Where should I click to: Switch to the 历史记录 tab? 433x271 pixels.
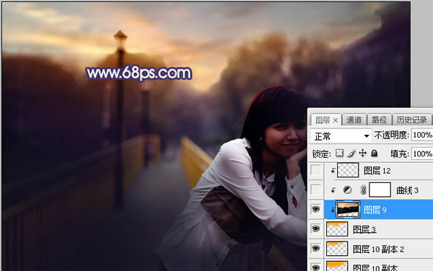[x=412, y=120]
